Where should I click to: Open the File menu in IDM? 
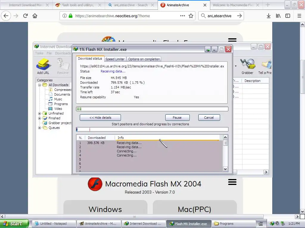point(49,53)
